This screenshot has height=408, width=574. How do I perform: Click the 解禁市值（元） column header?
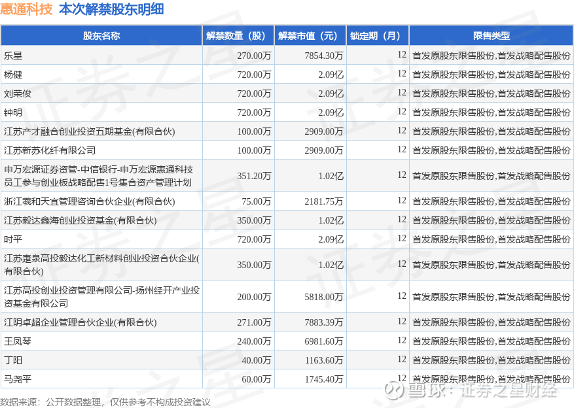(x=310, y=36)
